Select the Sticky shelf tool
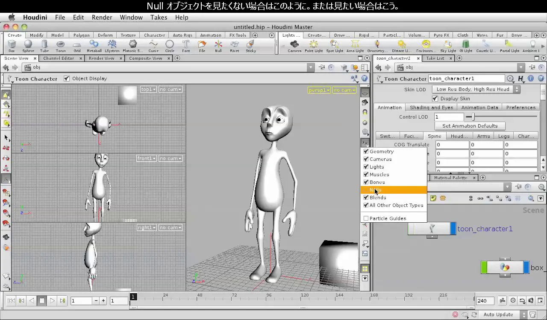547x320 pixels. click(x=251, y=46)
